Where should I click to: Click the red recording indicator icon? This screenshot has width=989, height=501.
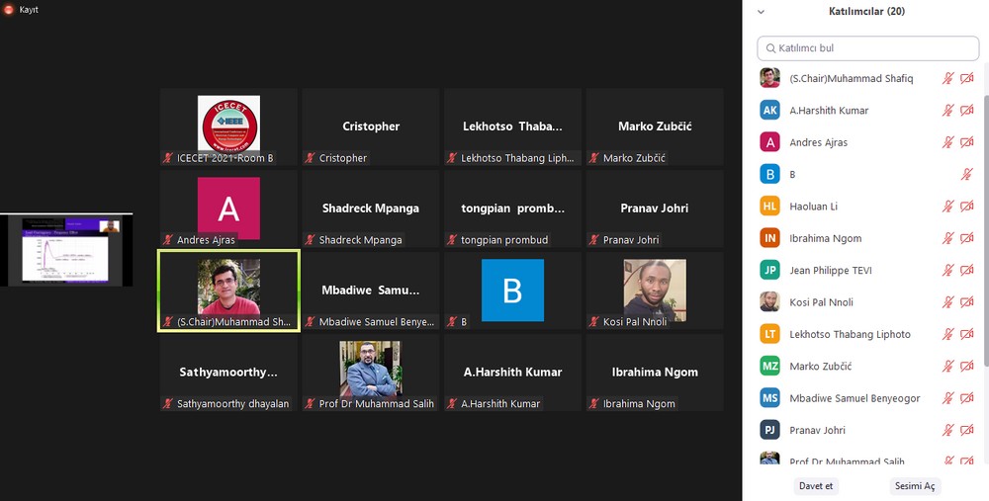point(9,9)
